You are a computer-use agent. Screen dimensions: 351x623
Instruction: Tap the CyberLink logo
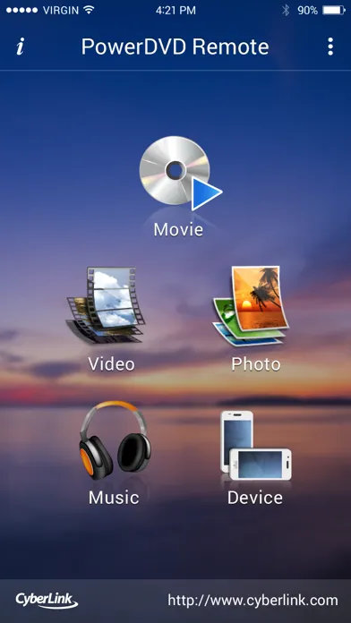[47, 601]
